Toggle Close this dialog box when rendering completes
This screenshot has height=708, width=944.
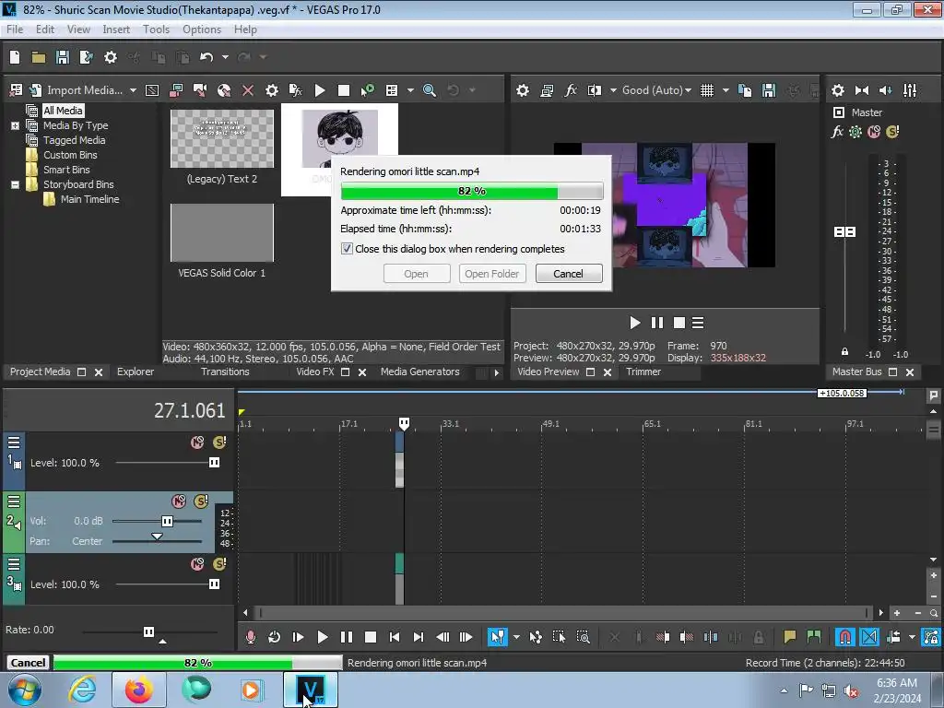tap(347, 249)
